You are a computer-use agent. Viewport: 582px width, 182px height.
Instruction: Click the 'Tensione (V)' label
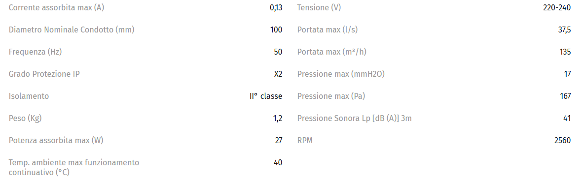coord(319,8)
